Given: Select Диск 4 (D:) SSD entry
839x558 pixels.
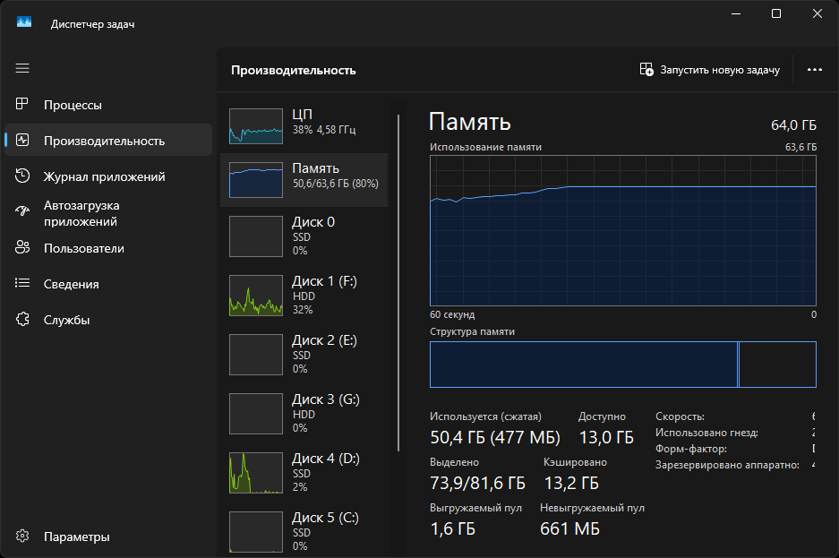Looking at the screenshot, I should pyautogui.click(x=304, y=473).
